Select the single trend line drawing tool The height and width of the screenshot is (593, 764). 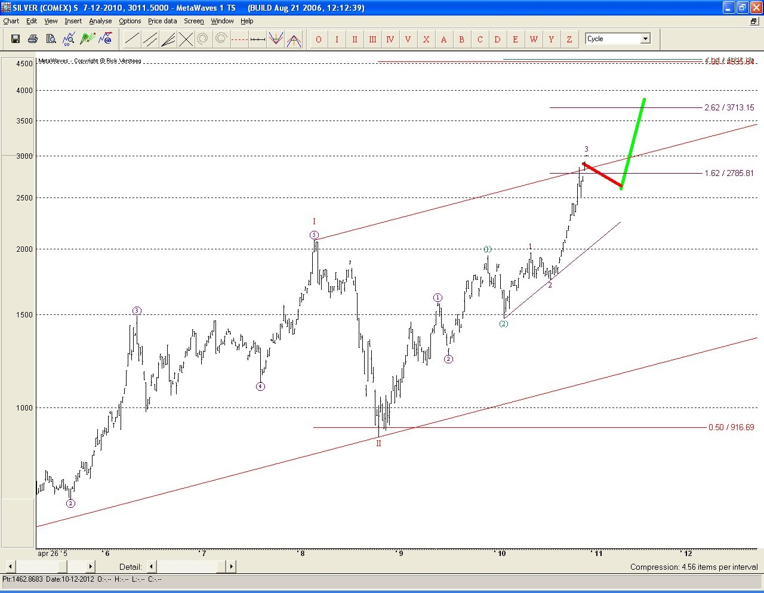tap(132, 39)
